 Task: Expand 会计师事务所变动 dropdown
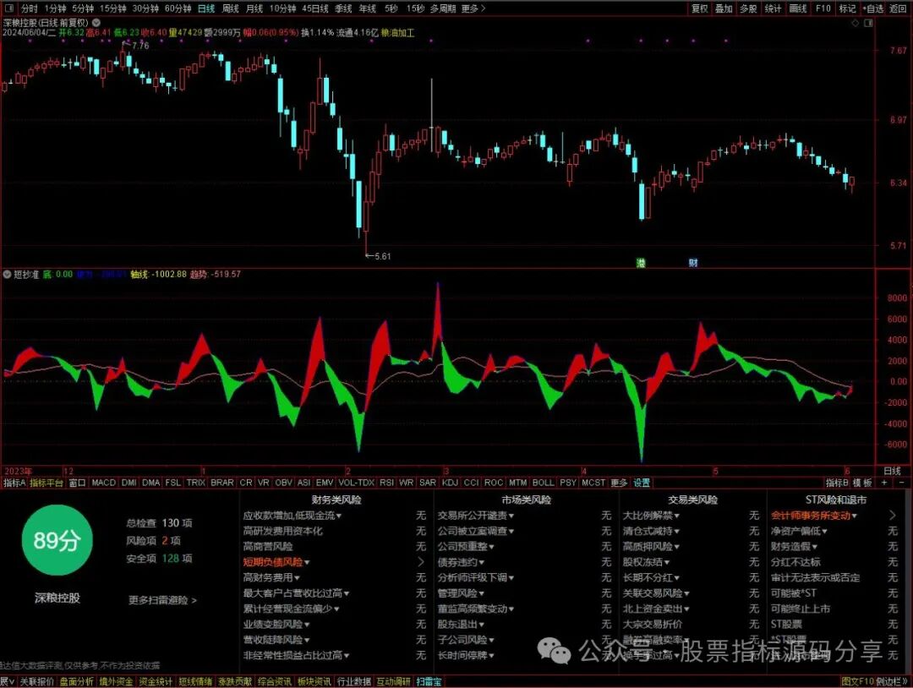pos(854,516)
